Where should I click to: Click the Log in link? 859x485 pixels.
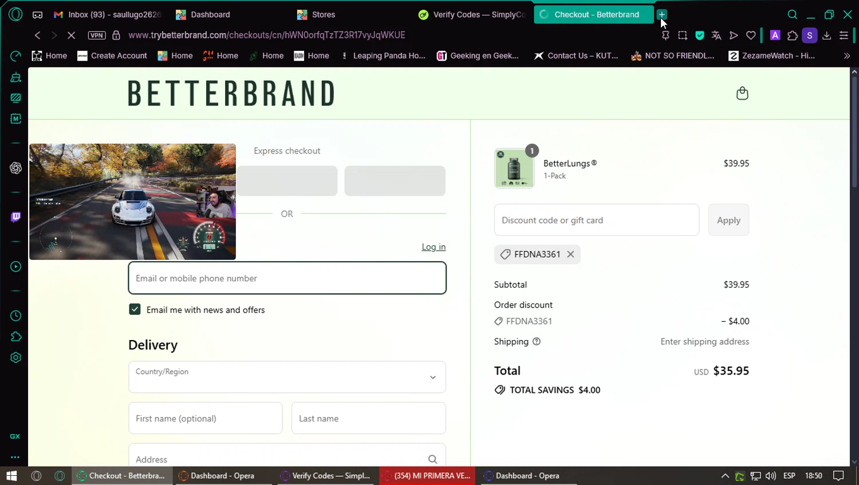coord(434,247)
